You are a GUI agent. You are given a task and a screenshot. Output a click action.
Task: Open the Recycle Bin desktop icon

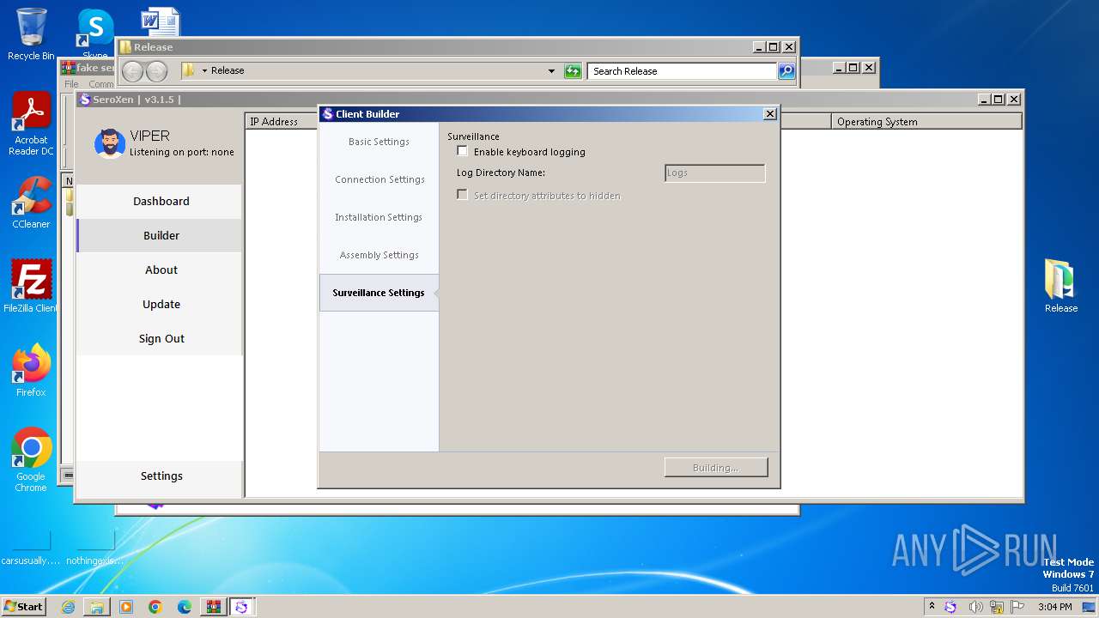pyautogui.click(x=31, y=34)
